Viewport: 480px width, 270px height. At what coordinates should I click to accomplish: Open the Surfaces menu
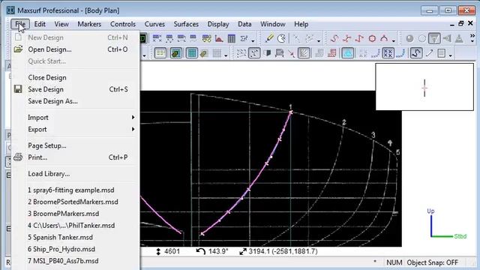coord(186,24)
